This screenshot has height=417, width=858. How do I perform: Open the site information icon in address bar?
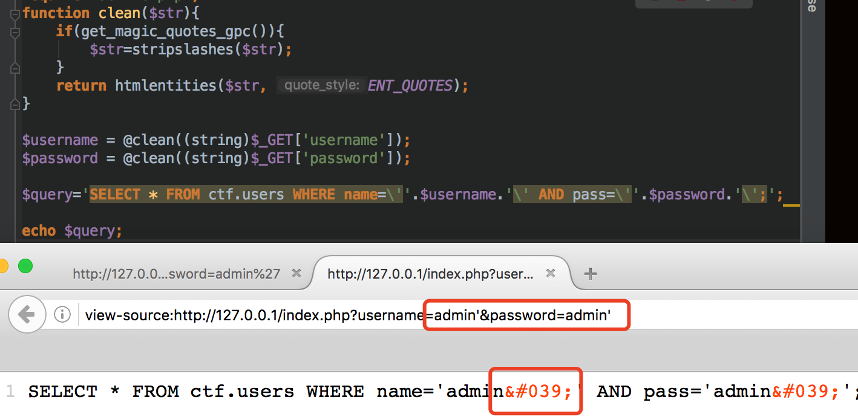coord(62,315)
